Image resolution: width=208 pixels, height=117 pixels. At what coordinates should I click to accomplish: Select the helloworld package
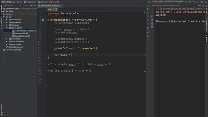tap(16, 39)
